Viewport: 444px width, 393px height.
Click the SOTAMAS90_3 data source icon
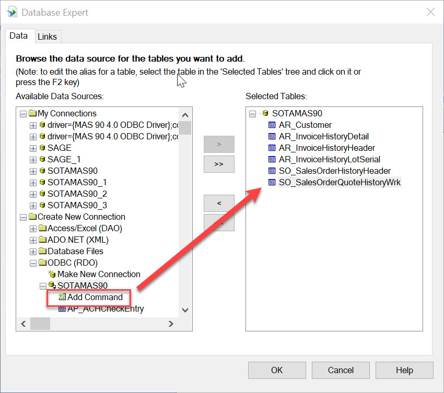pyautogui.click(x=42, y=205)
